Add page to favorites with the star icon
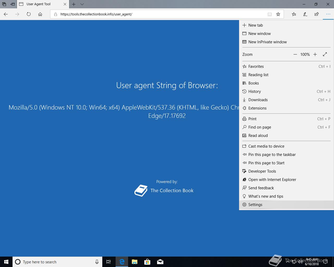This screenshot has width=334, height=267. click(278, 14)
